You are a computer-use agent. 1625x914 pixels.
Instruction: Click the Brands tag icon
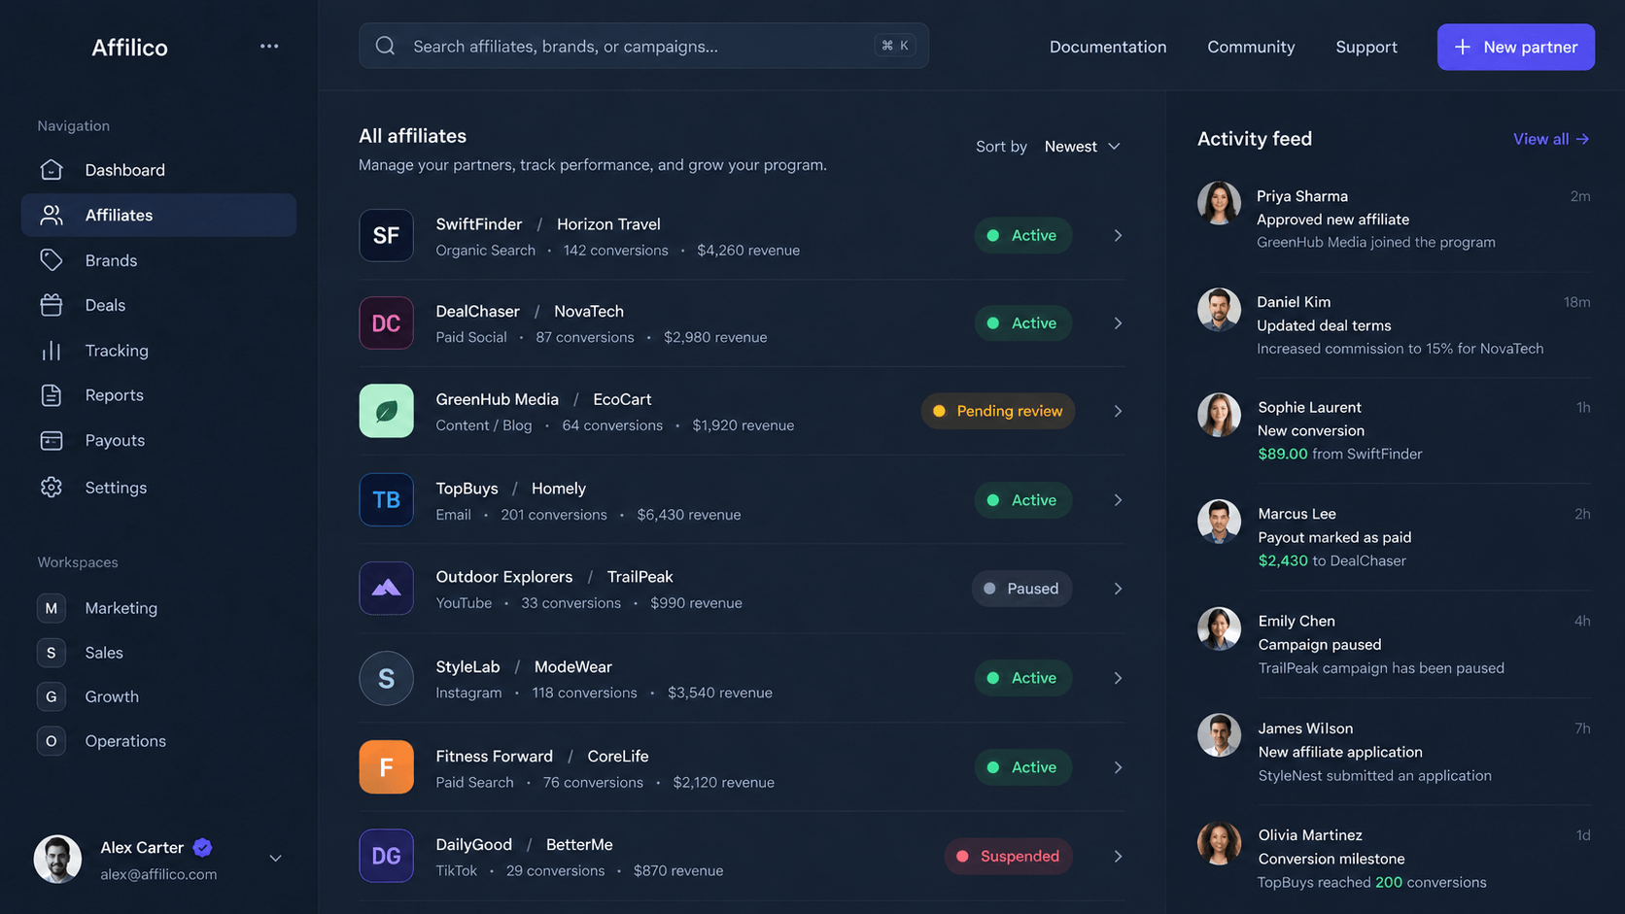pos(52,260)
